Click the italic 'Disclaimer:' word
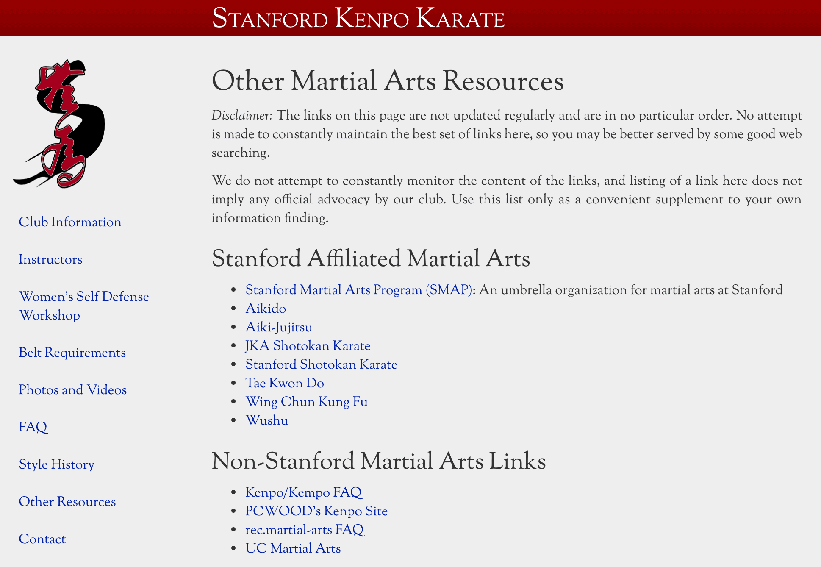 (242, 115)
